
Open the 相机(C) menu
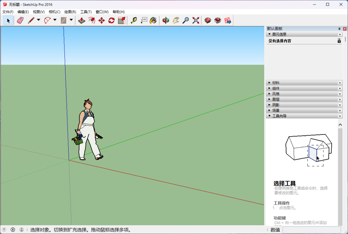(54, 12)
